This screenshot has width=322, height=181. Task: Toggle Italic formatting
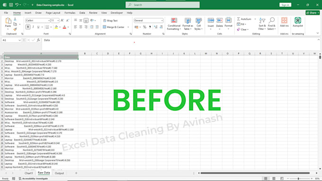click(x=33, y=27)
